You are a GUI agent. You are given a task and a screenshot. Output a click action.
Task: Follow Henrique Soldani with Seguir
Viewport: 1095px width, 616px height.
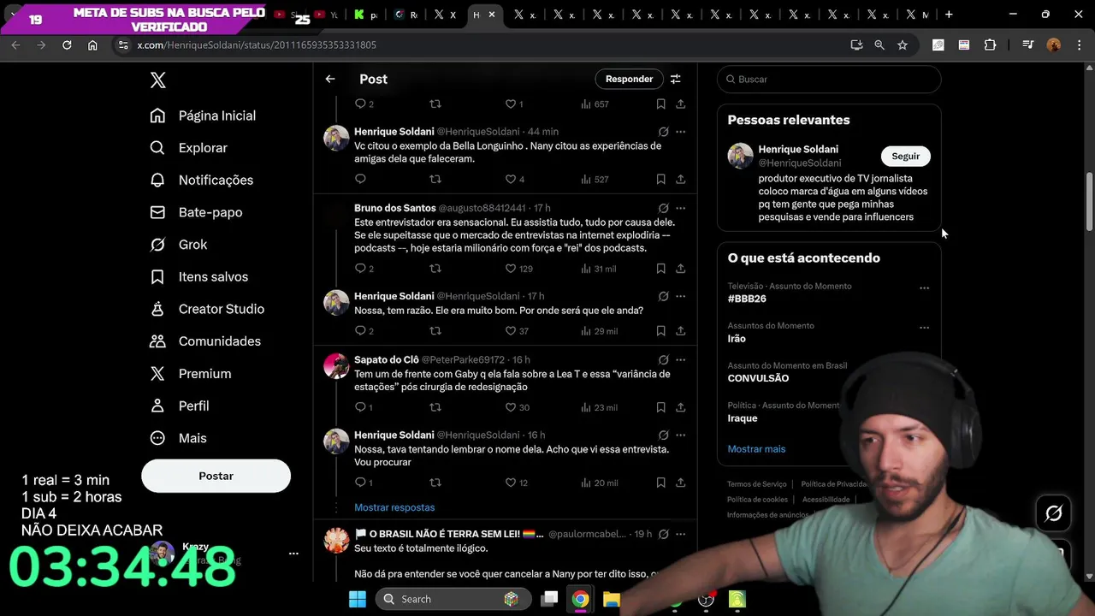[905, 156]
